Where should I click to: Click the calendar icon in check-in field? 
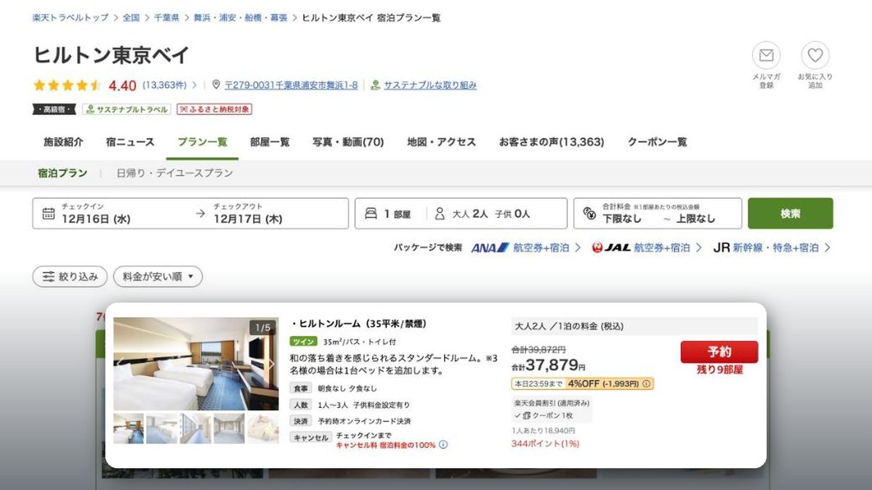49,213
